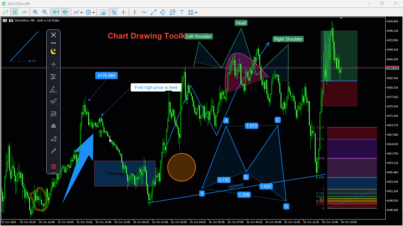Image resolution: width=403 pixels, height=226 pixels.
Task: Draw a horizontal line
Action: click(x=144, y=12)
